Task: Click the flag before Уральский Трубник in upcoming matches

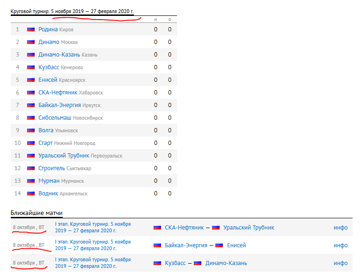Action: pos(216,228)
